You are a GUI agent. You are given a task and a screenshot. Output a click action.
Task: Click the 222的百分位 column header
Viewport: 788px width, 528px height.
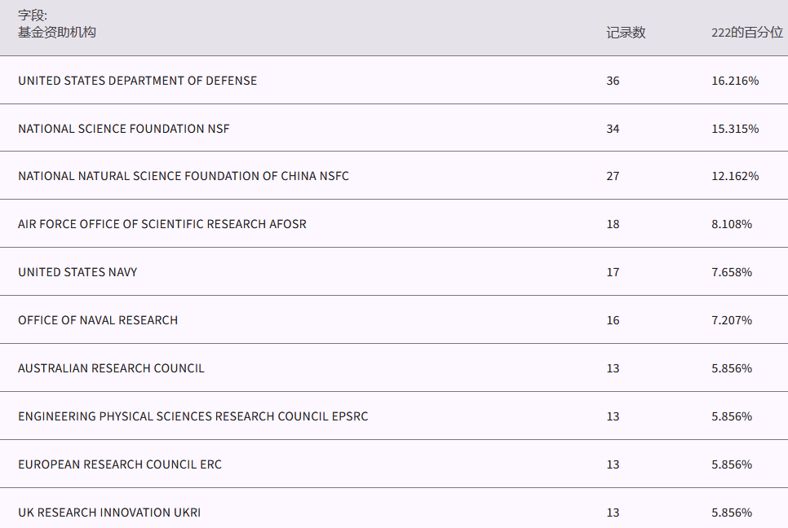point(746,33)
